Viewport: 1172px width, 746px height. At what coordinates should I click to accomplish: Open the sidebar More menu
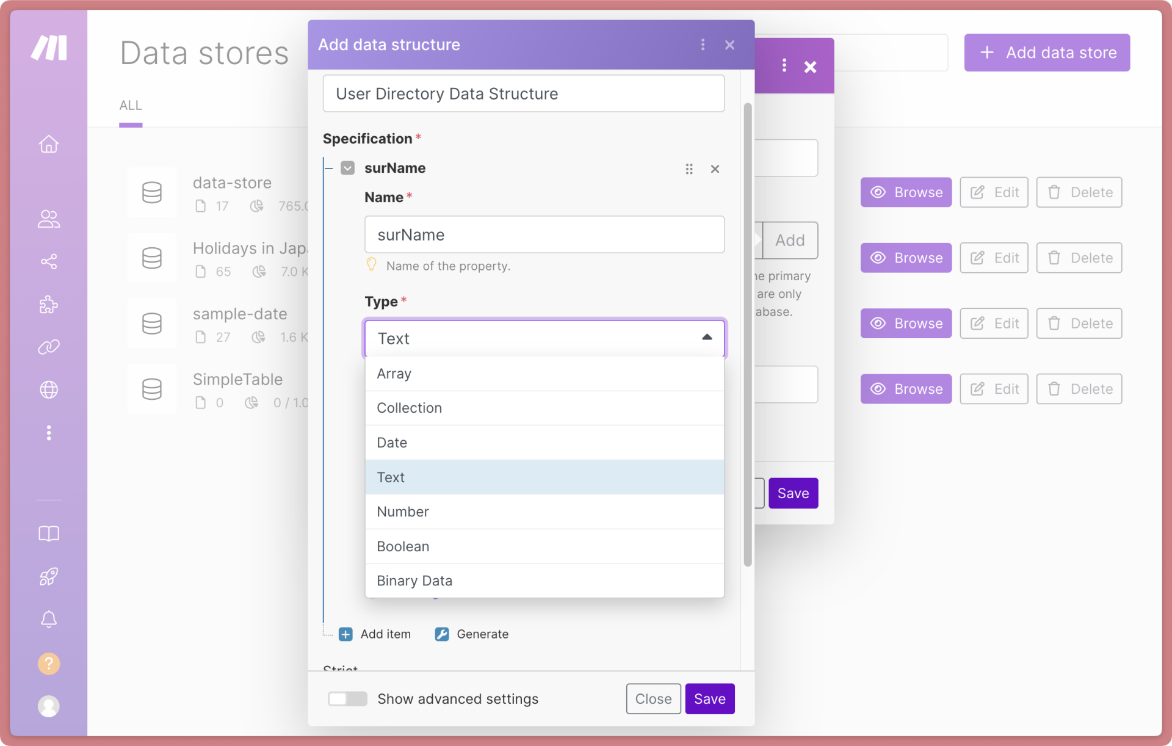48,433
